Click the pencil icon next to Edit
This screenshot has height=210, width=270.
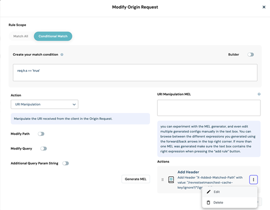coord(209,192)
